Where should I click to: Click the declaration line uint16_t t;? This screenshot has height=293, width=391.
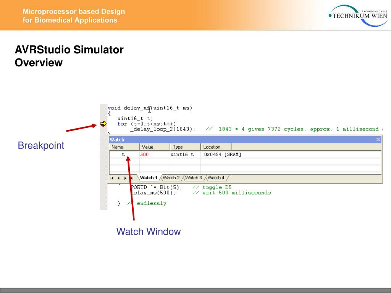coord(135,118)
